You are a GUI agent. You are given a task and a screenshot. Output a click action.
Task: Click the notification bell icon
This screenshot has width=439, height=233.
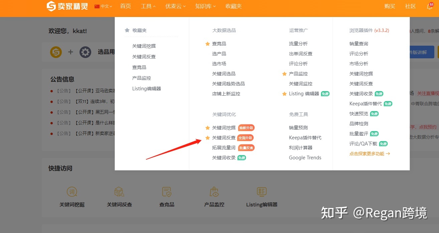(429, 7)
